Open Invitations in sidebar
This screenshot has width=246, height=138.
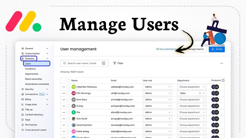coord(30,69)
